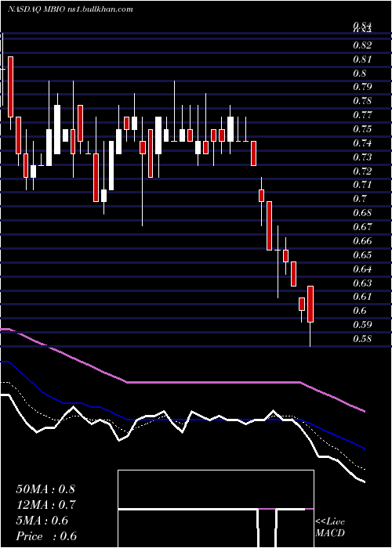Screen dimensions: 392x548
Task: Click the 0.67 price axis label
Action: [x=362, y=227]
